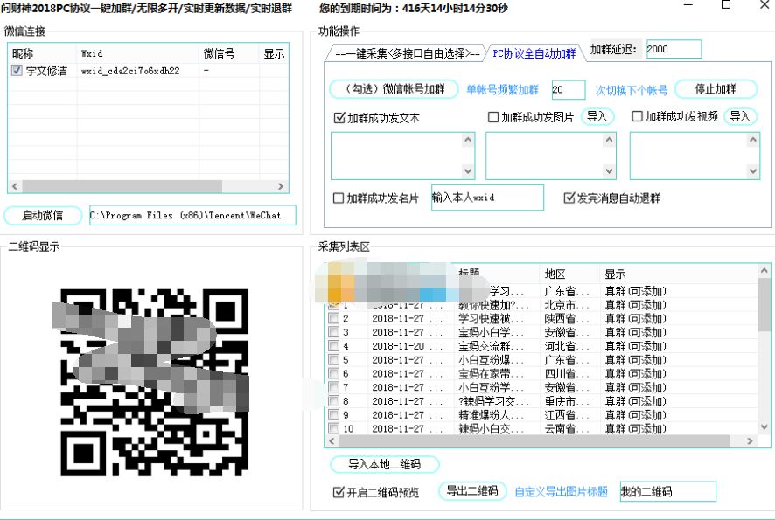This screenshot has width=775, height=520.
Task: Click the collection list vertical scrollbar thumb
Action: point(765,304)
